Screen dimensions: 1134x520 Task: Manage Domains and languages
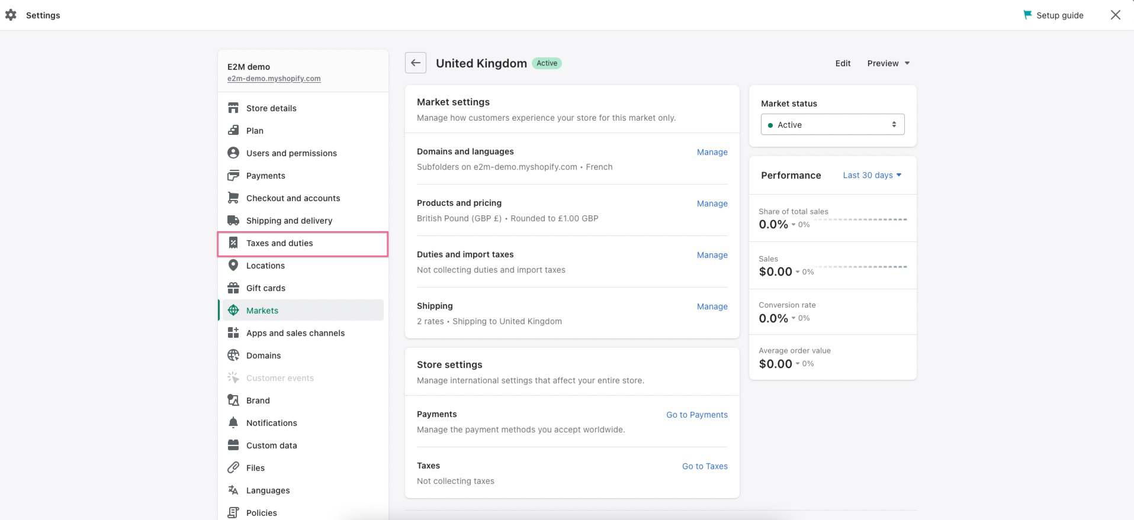pyautogui.click(x=712, y=152)
